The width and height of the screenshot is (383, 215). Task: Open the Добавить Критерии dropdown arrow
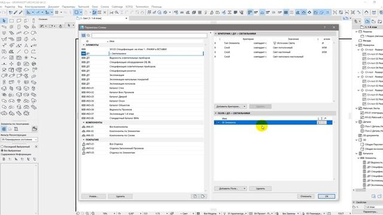pos(244,106)
